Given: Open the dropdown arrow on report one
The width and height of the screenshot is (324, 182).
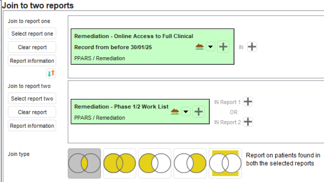Looking at the screenshot, I should coord(210,47).
